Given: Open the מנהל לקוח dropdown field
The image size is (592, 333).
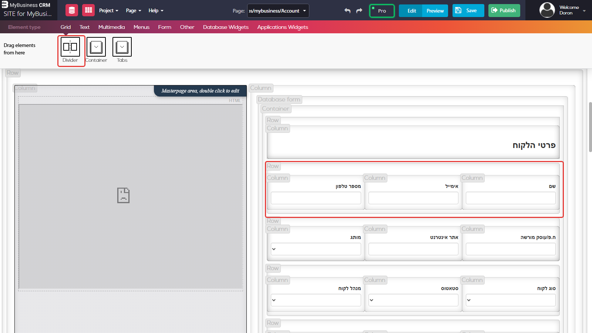Looking at the screenshot, I should [x=316, y=300].
